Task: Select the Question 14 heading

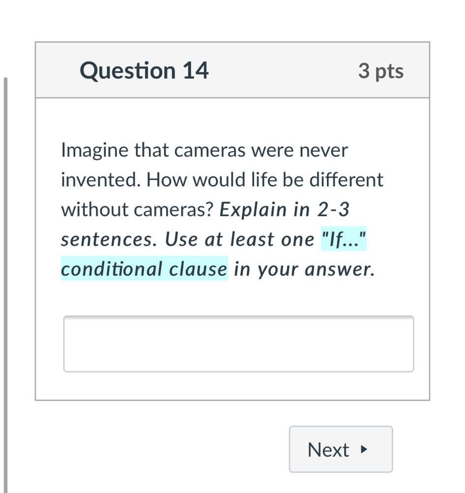Action: point(144,71)
